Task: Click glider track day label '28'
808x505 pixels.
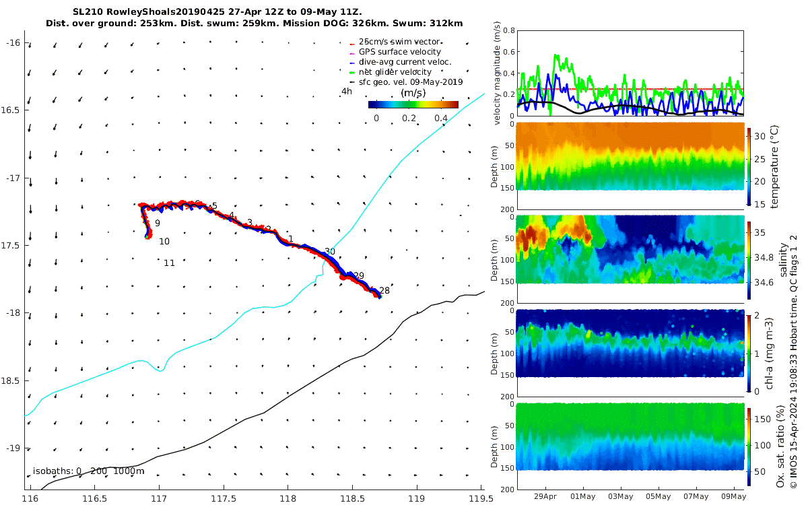Action: 384,291
